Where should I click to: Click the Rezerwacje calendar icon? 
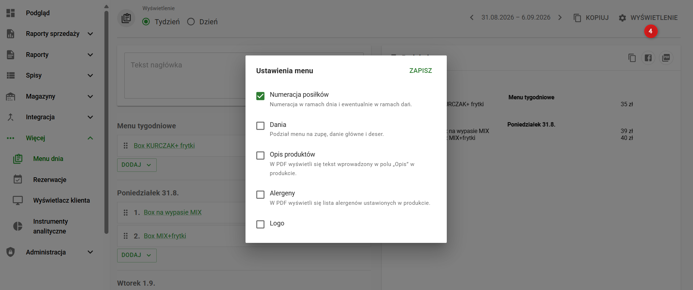(18, 179)
